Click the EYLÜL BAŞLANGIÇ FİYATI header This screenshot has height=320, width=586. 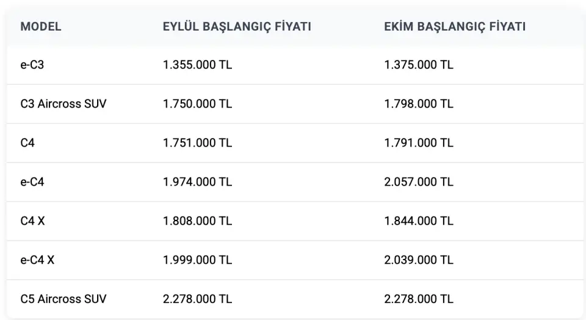coord(237,27)
